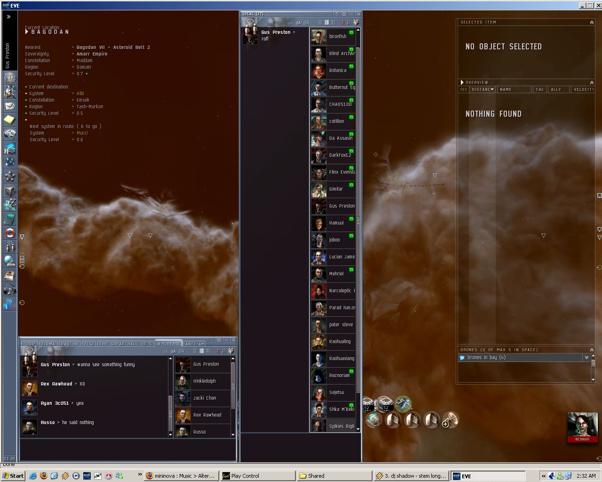Select Gimitar in the Local member list
The height and width of the screenshot is (482, 602).
tap(333, 189)
